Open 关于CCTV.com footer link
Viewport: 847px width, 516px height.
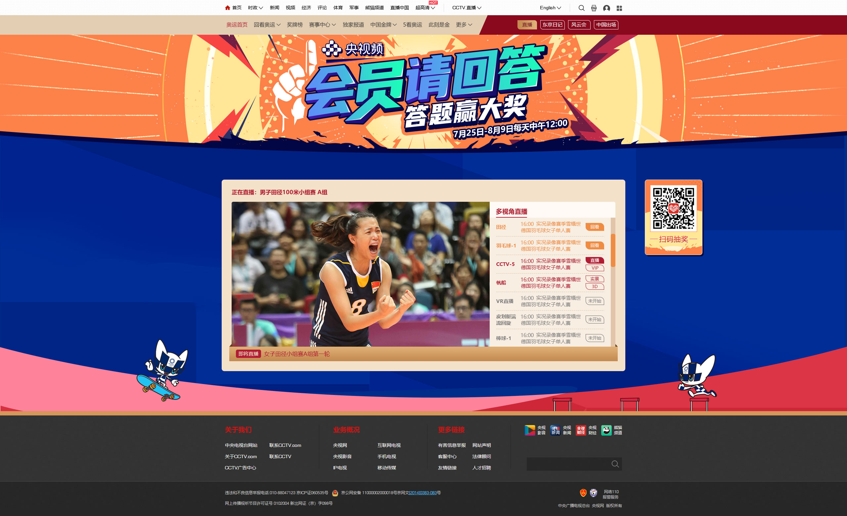pyautogui.click(x=241, y=456)
